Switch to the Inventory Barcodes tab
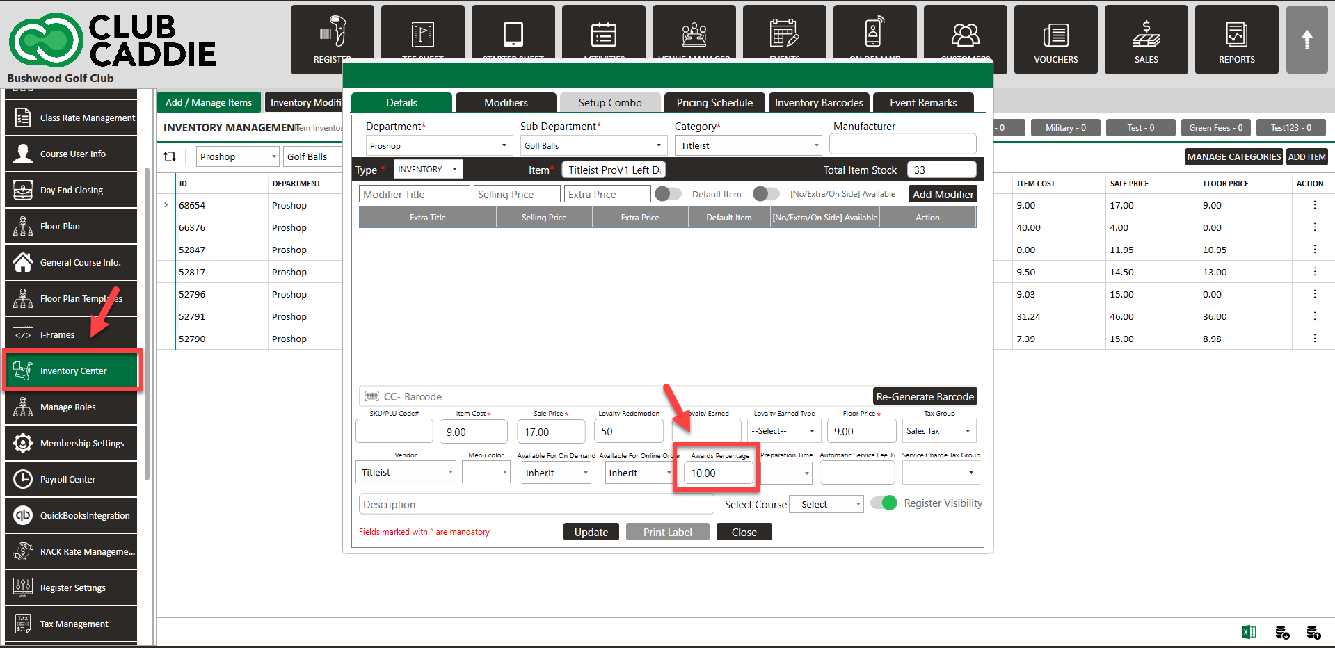The height and width of the screenshot is (648, 1335). pos(818,103)
